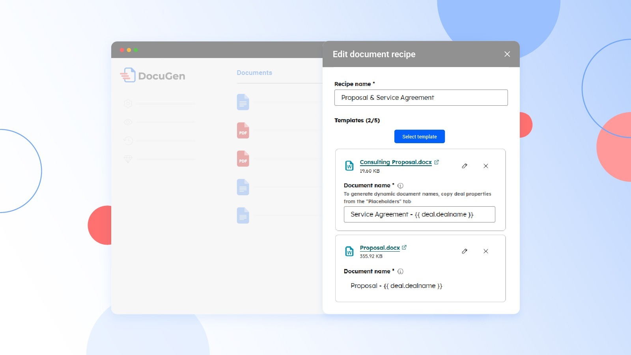Screen dimensions: 631x355
Task: Click the red window close dot
Action: [122, 50]
